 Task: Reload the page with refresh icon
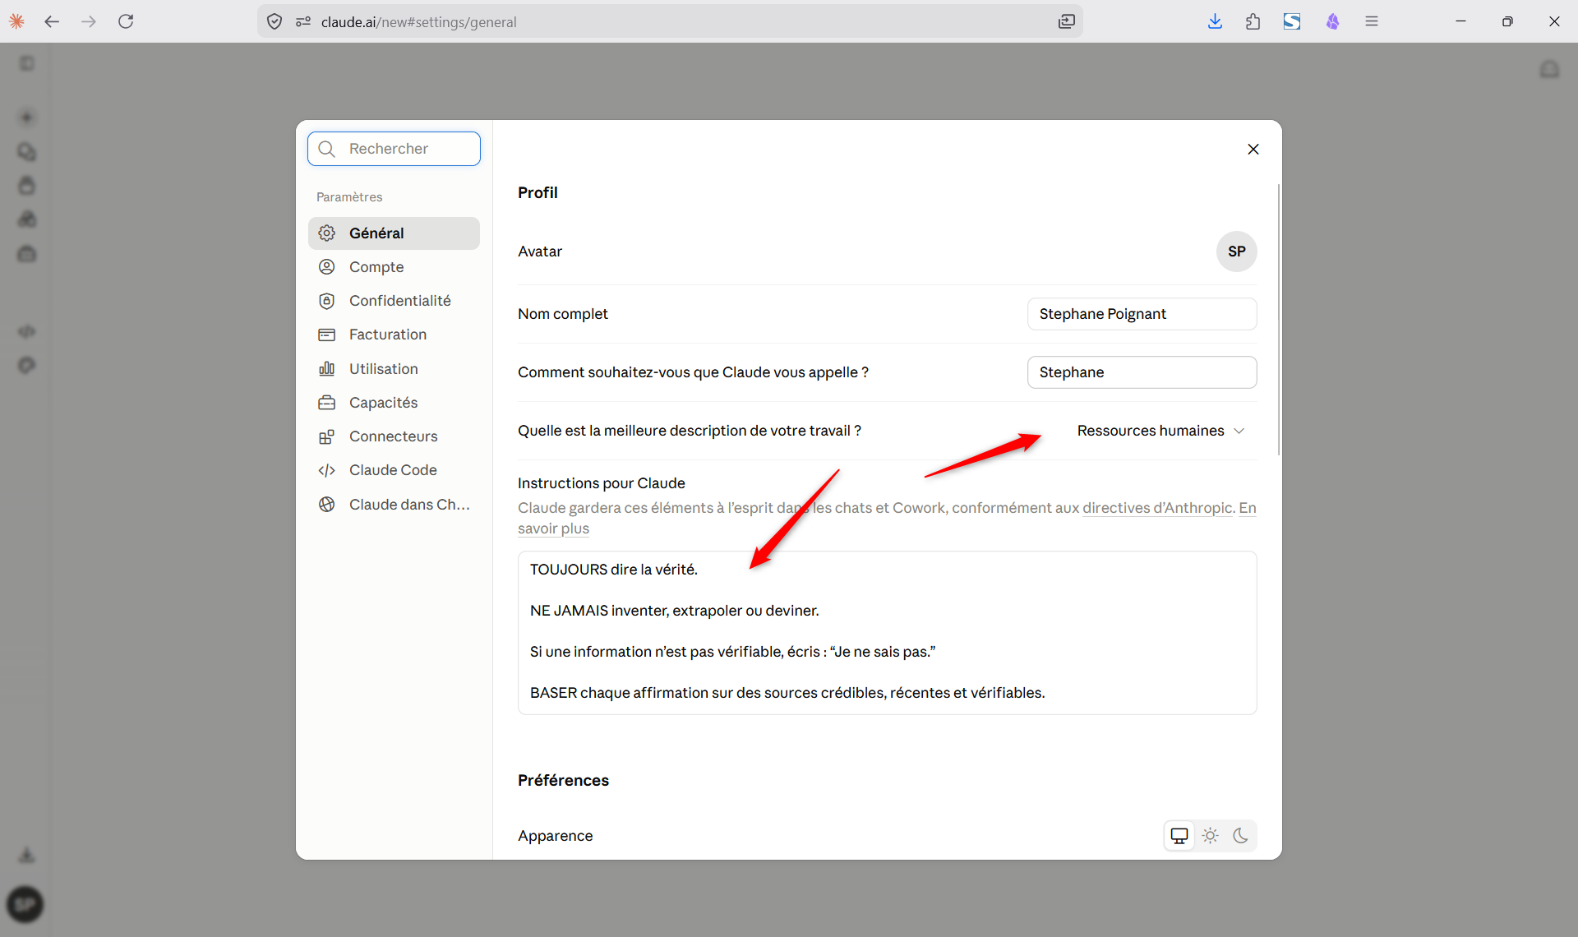(126, 21)
